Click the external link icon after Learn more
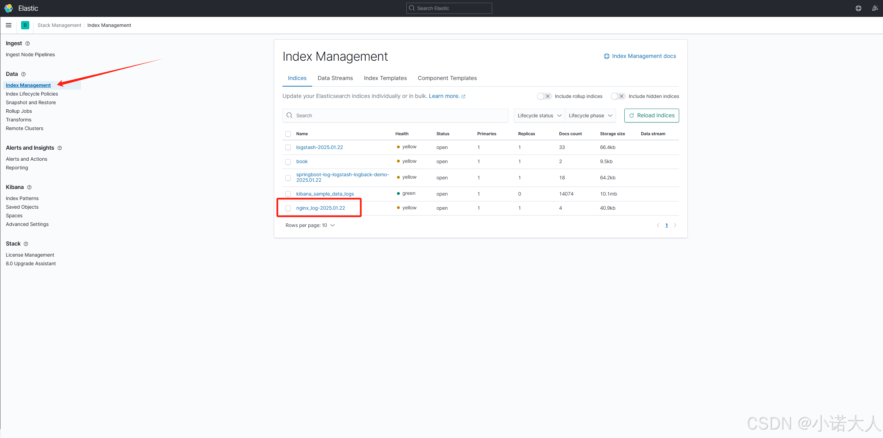This screenshot has height=438, width=883. [x=464, y=97]
